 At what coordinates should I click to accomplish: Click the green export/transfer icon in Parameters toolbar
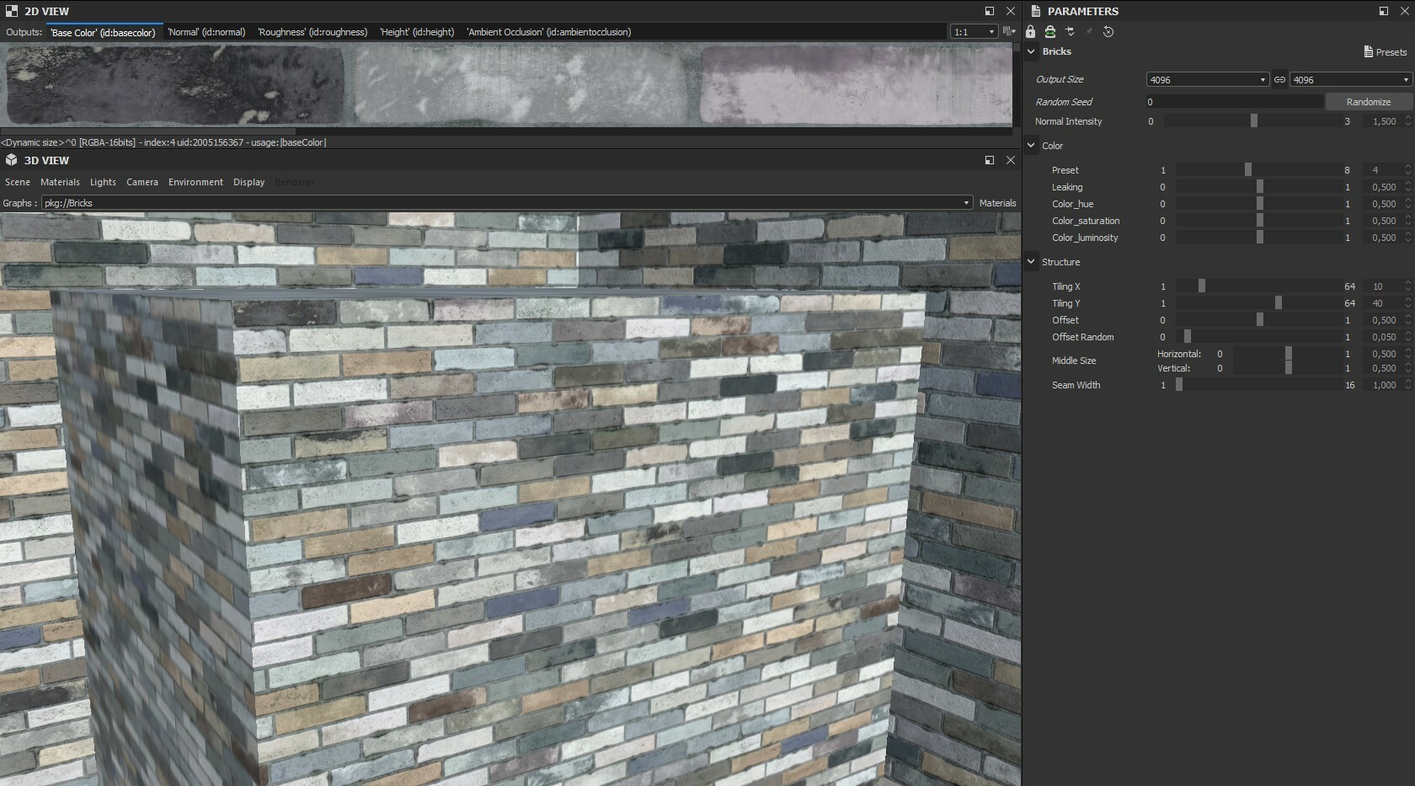click(x=1049, y=31)
